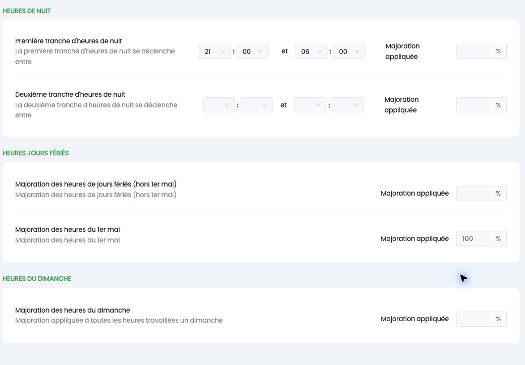
Task: Open first night slot start hour dropdown showing 21
Action: 215,51
